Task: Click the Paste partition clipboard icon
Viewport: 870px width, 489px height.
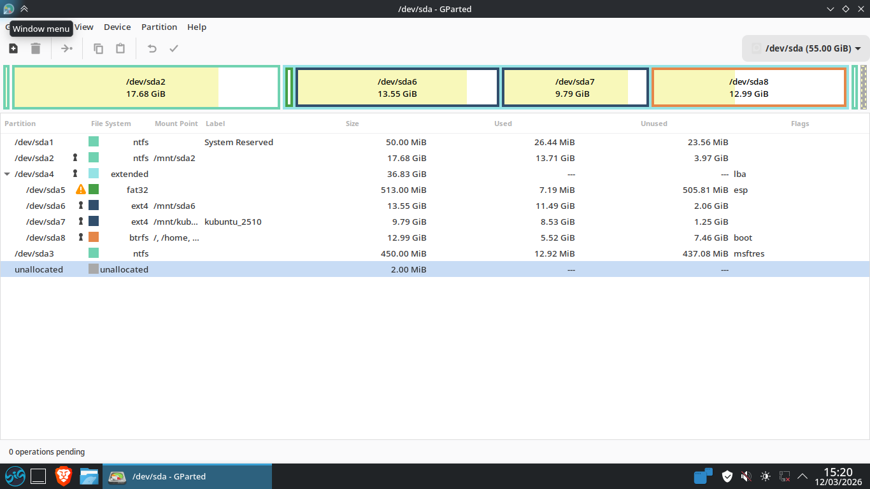Action: click(x=120, y=48)
